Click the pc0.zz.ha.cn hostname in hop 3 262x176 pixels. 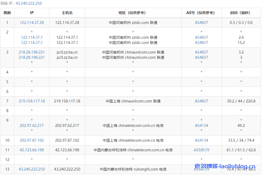(x=67, y=52)
